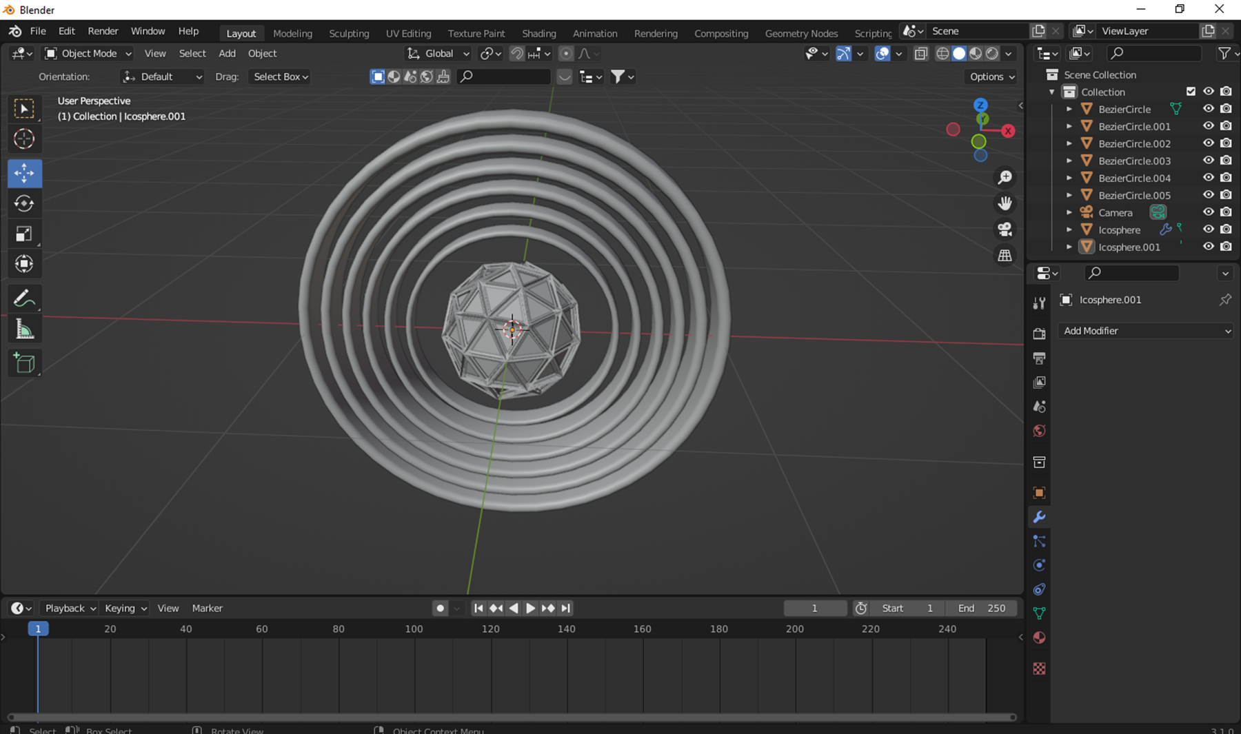Screen dimensions: 1241x734
Task: Select the Select Box tool icon
Action: pyautogui.click(x=24, y=109)
